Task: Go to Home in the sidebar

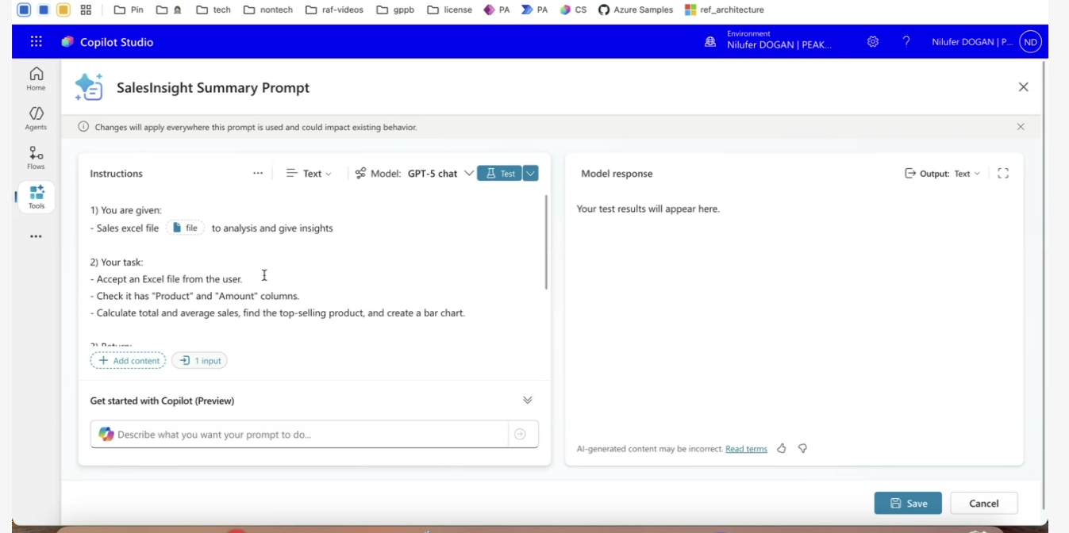Action: coord(37,79)
